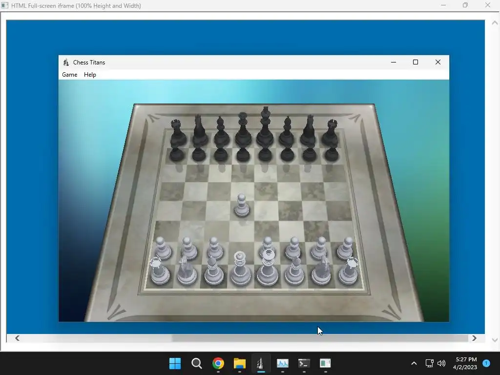Image resolution: width=500 pixels, height=375 pixels.
Task: Select black bishop next to the king
Action: [287, 131]
